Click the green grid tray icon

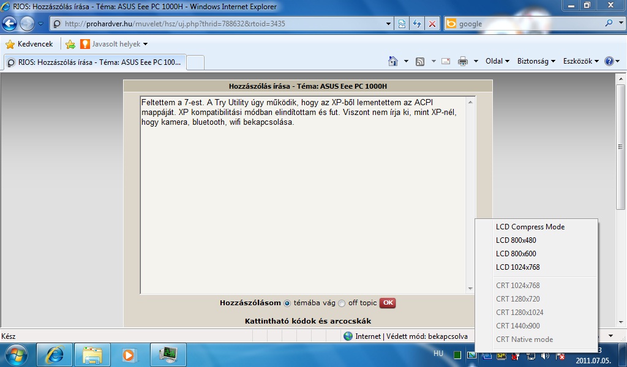tap(457, 355)
